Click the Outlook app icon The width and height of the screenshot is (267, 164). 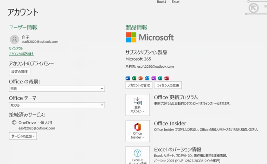click(x=147, y=78)
